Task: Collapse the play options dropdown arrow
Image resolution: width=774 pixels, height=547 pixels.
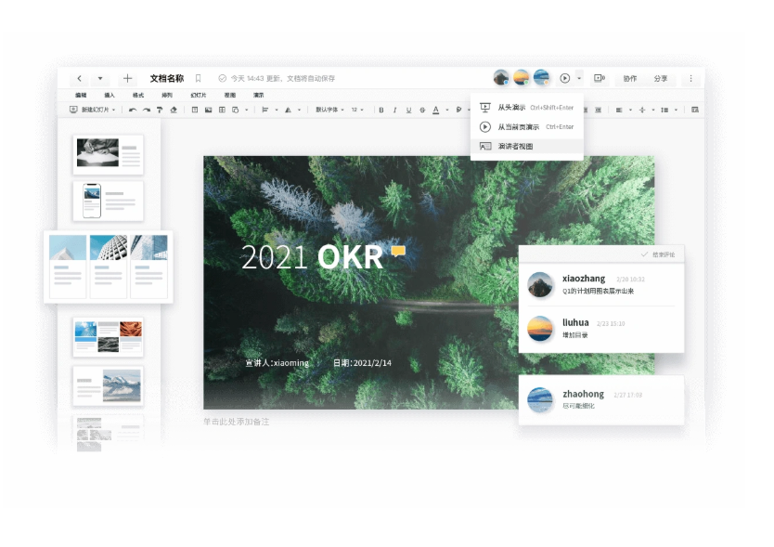Action: [579, 78]
